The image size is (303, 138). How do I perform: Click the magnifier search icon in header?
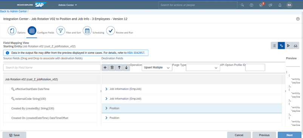click(242, 5)
